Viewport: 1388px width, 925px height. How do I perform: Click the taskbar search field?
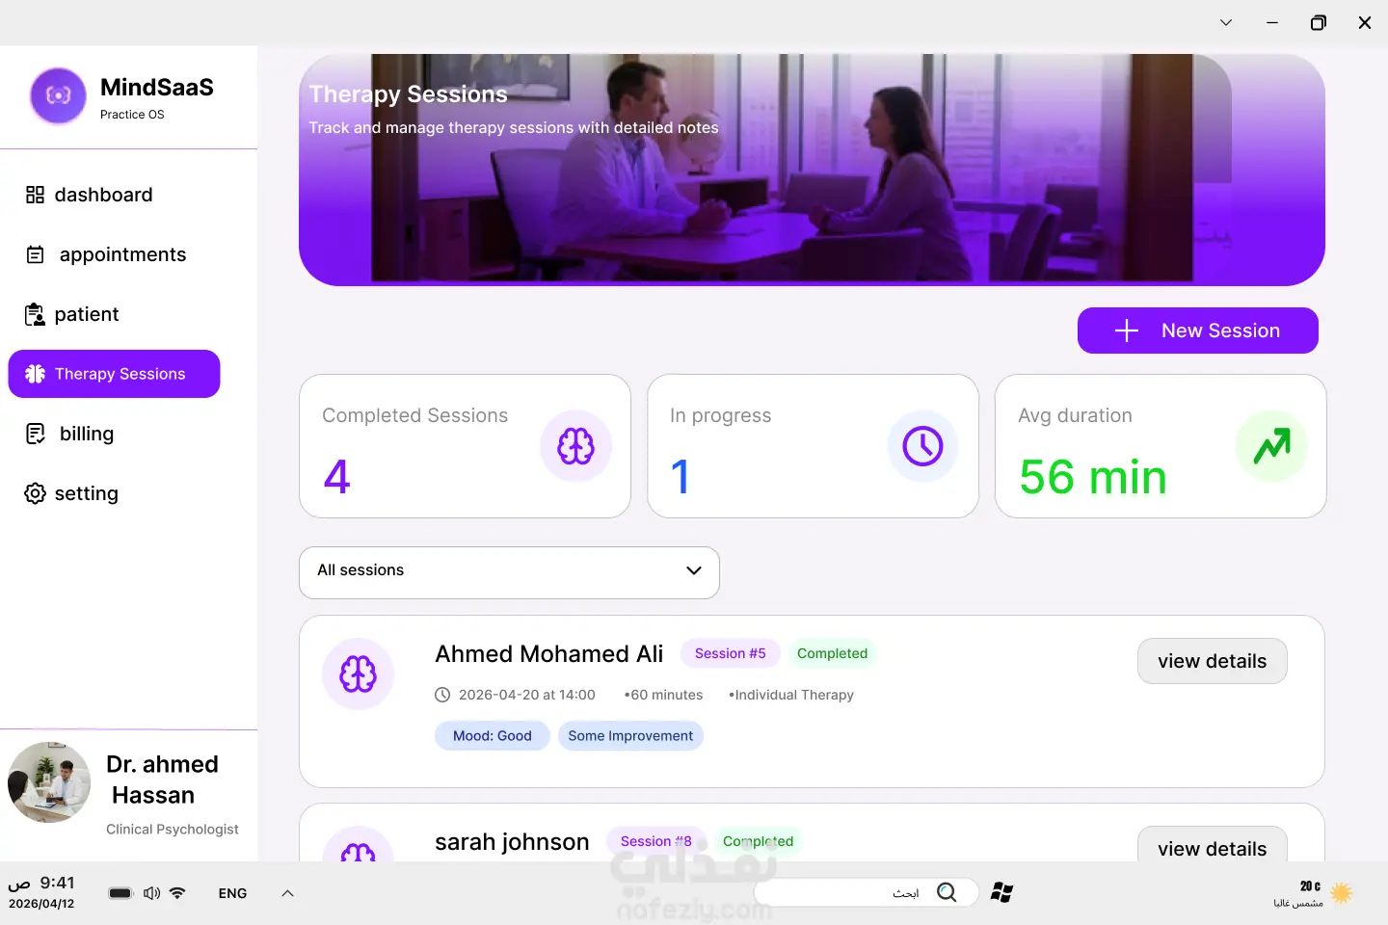point(867,892)
